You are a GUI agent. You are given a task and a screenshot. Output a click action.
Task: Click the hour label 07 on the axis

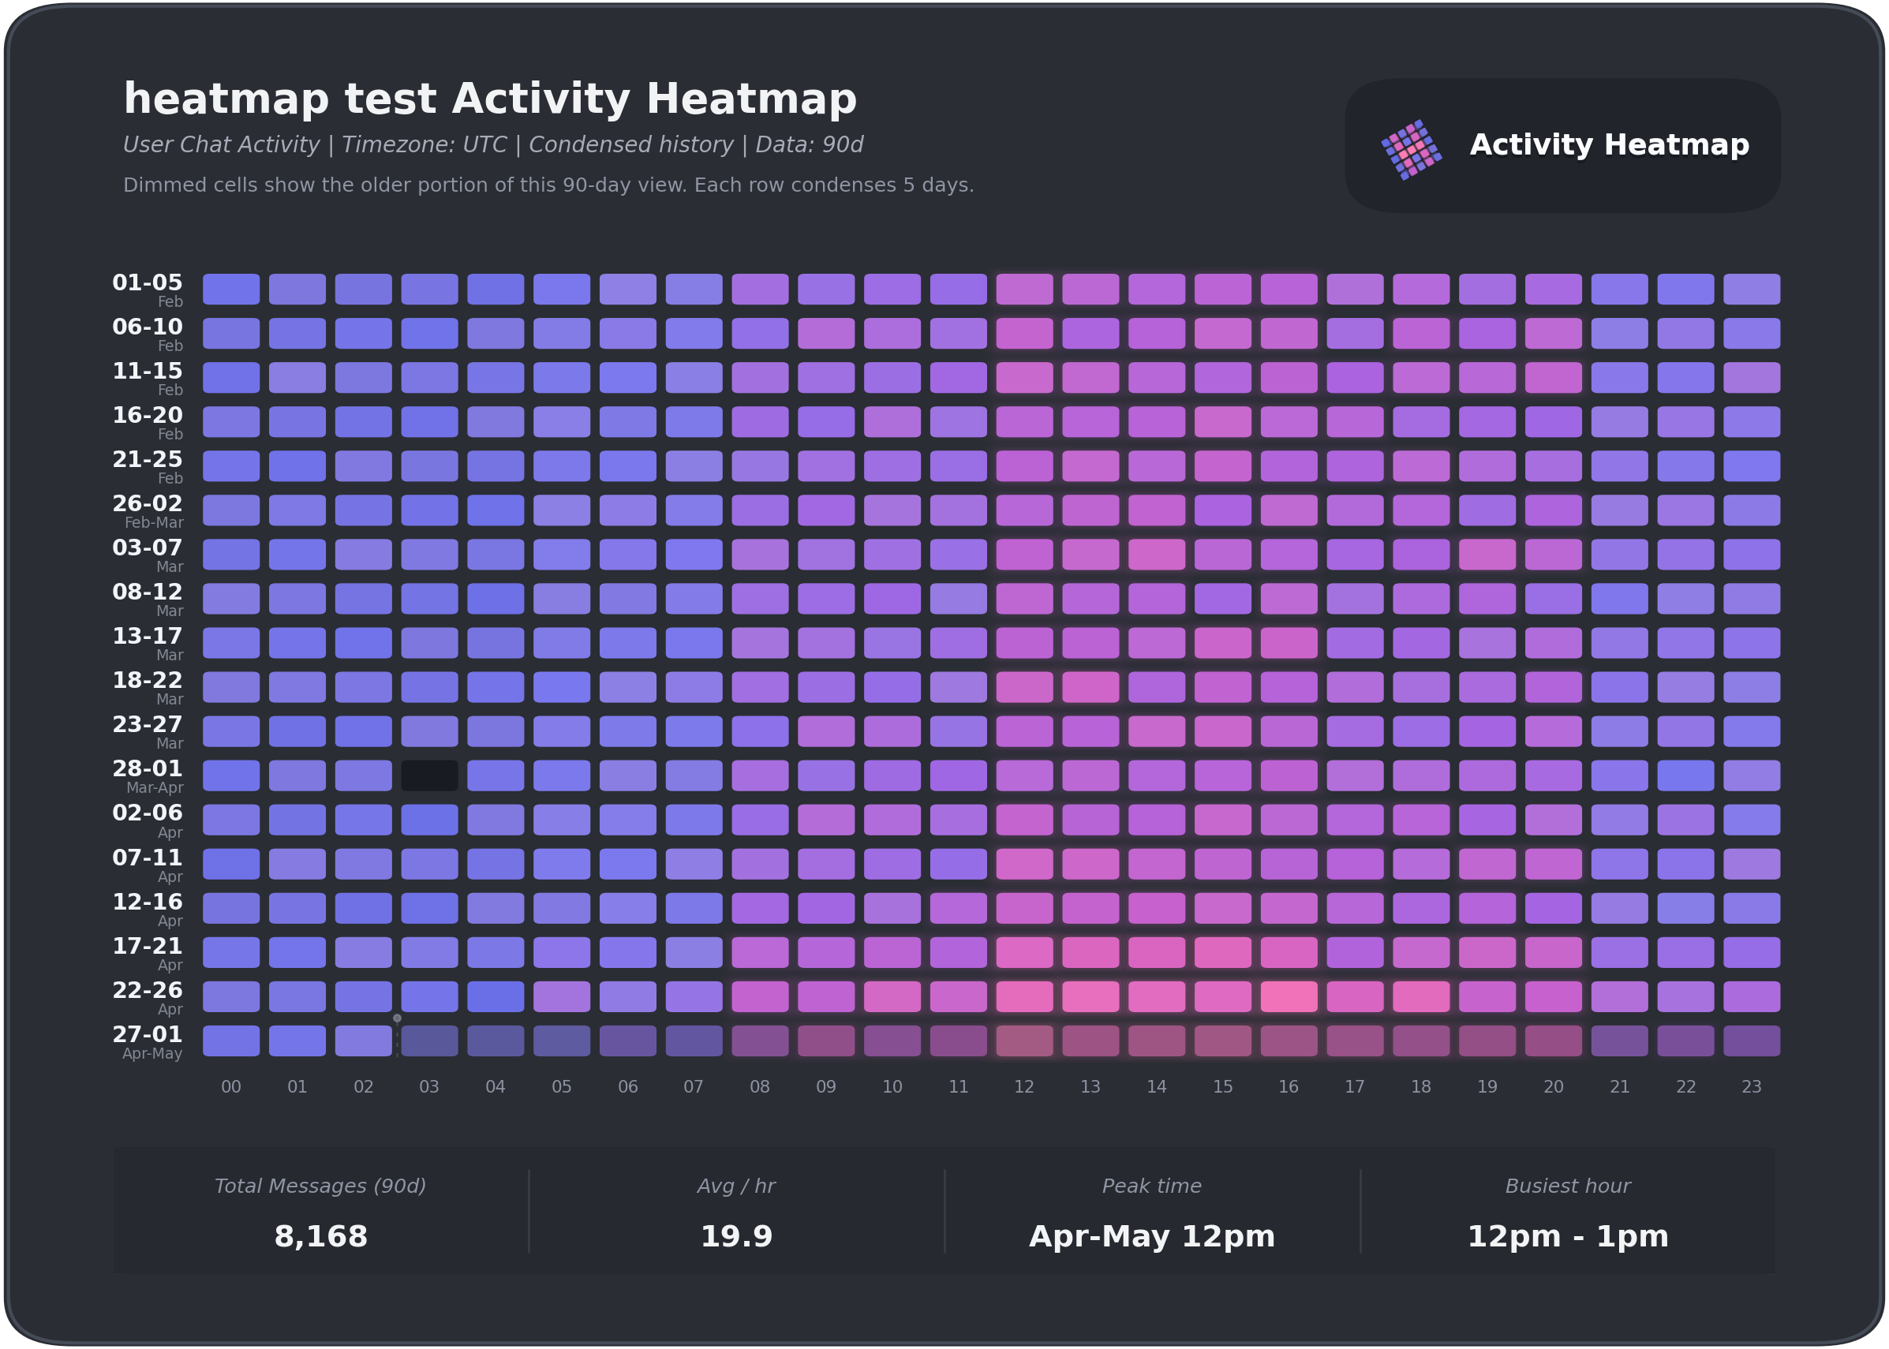[x=694, y=1086]
